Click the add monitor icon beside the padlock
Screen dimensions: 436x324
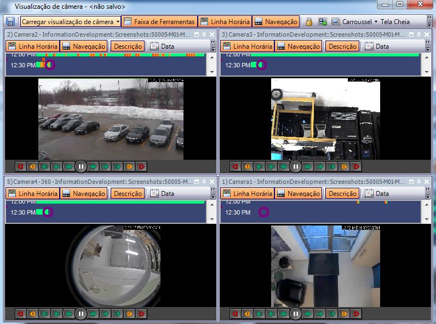click(x=323, y=22)
